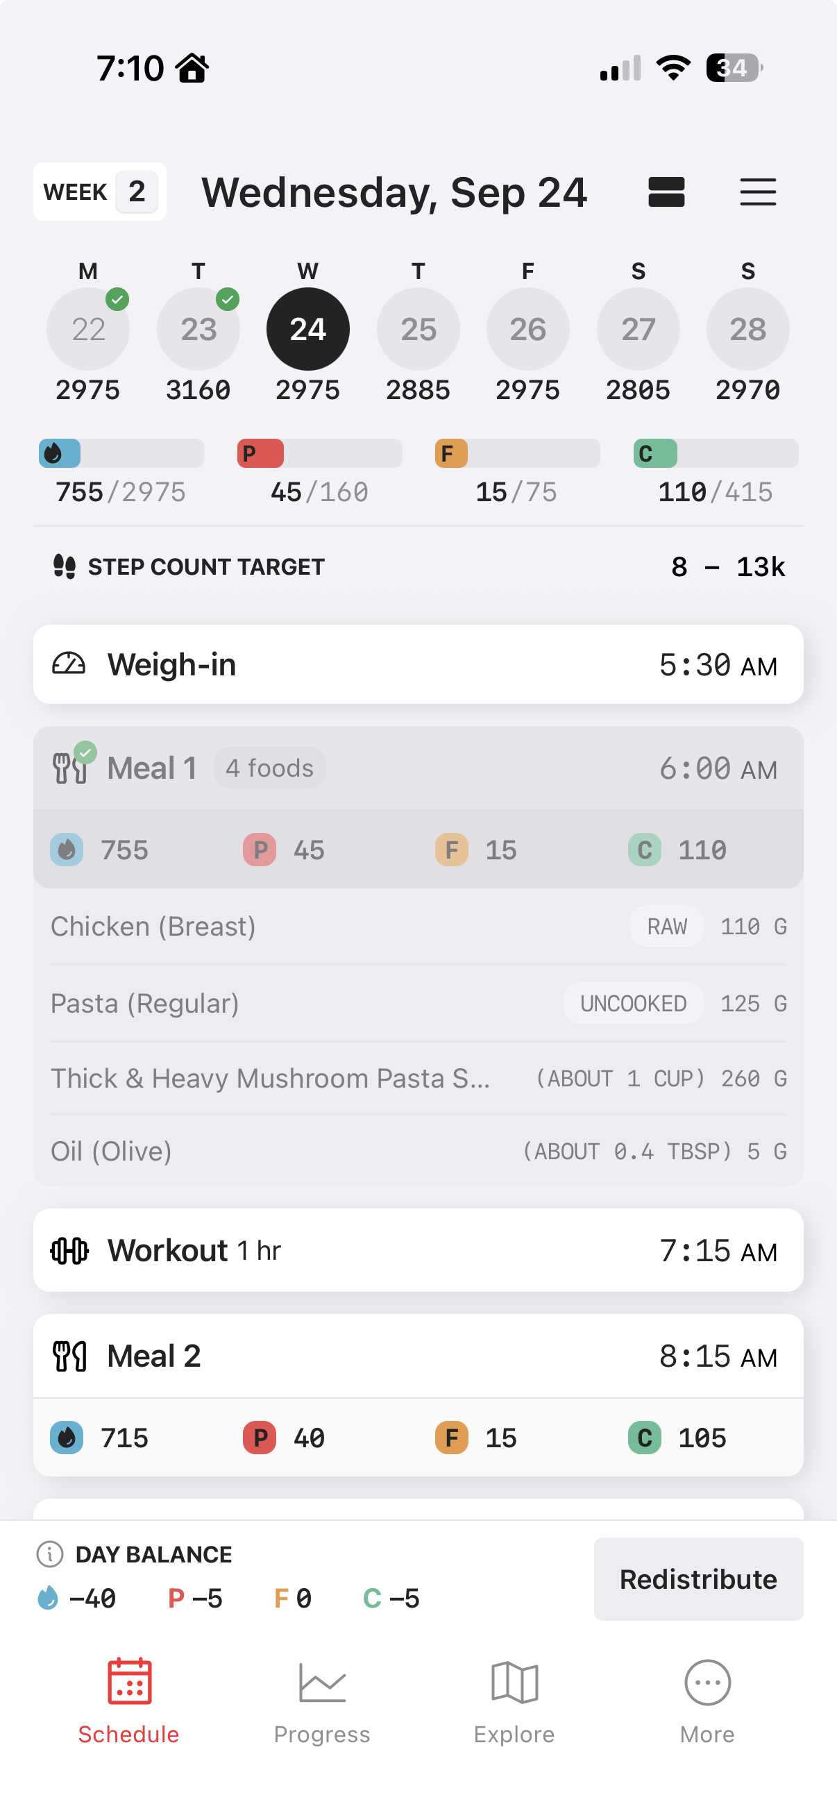Open the Week 2 selector

click(x=99, y=192)
